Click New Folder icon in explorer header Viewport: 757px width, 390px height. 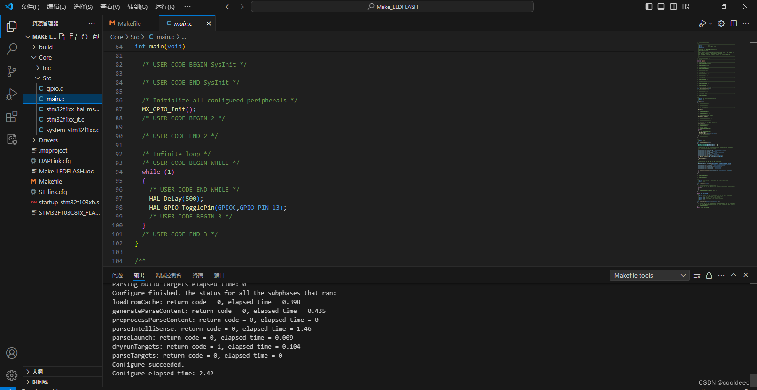tap(73, 37)
